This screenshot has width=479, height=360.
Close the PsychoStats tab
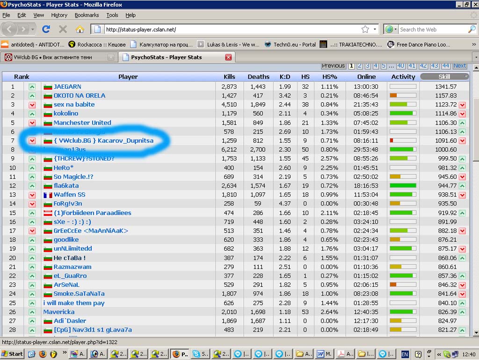pyautogui.click(x=228, y=57)
